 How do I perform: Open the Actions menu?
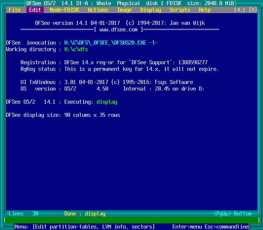point(98,10)
